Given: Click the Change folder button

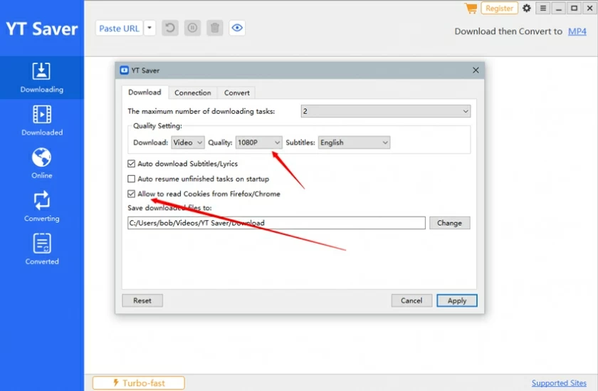Looking at the screenshot, I should pos(450,223).
